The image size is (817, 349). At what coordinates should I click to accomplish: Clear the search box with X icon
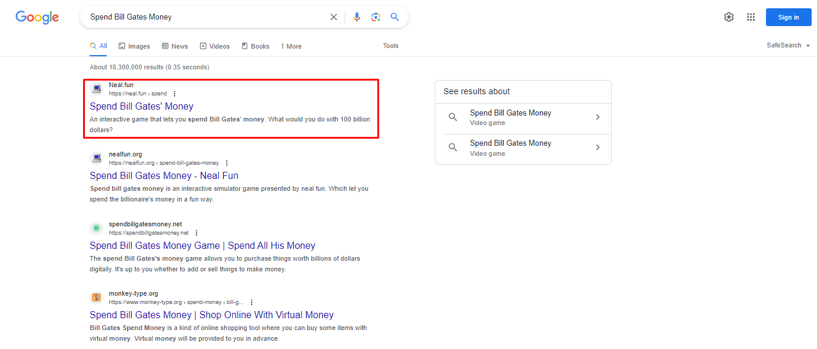click(x=333, y=17)
